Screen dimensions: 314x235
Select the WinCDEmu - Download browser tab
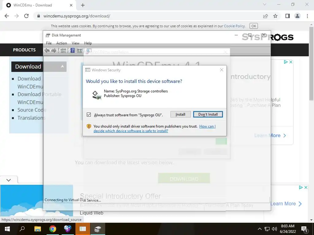(x=39, y=5)
